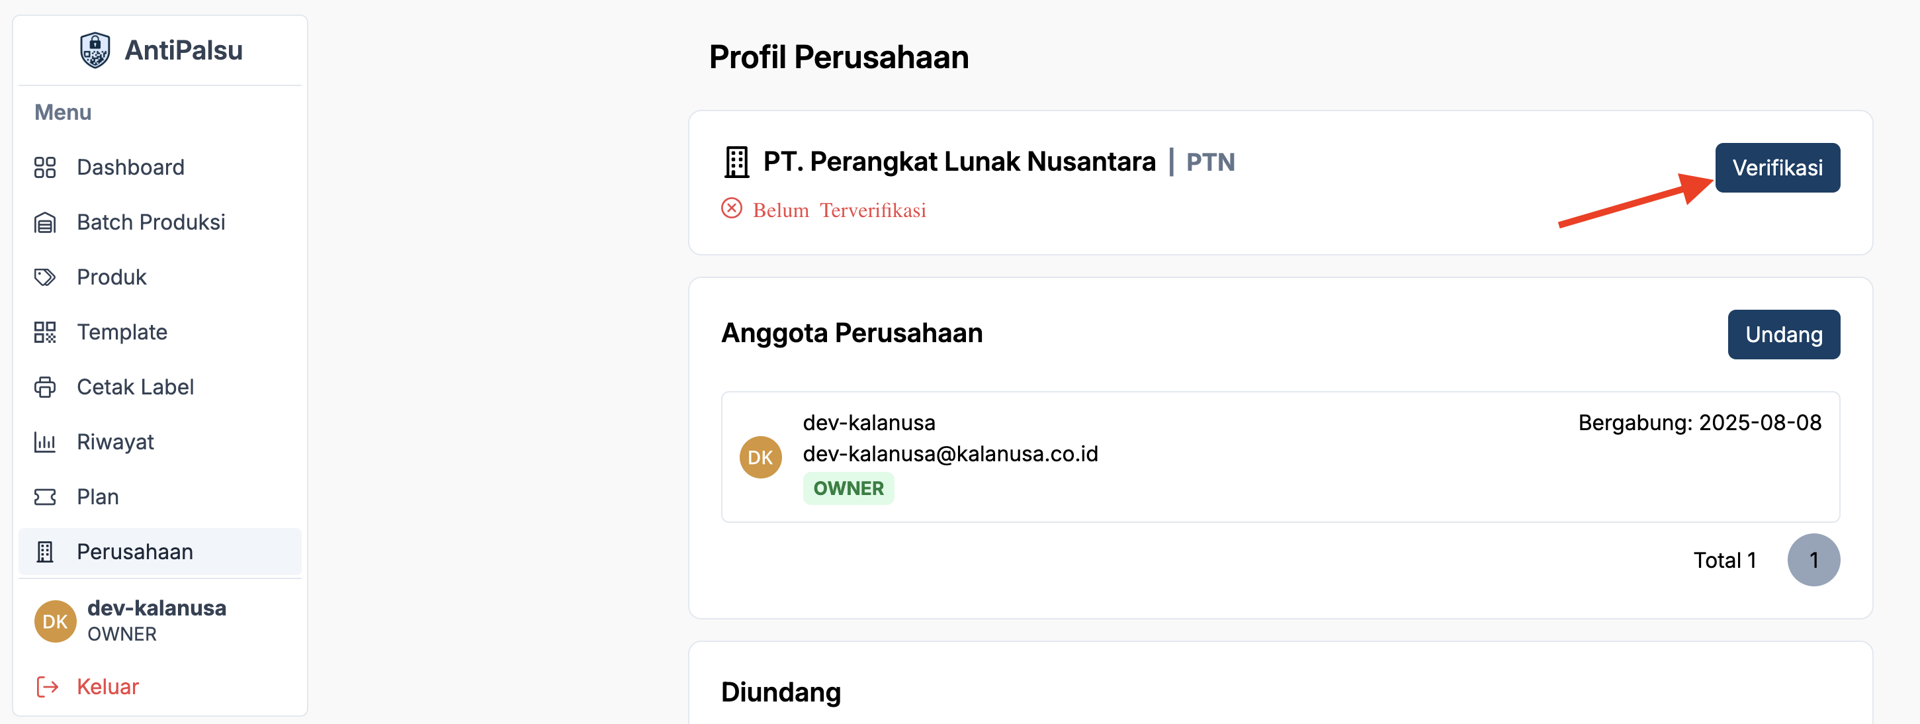Click the Perusahaan building sidebar icon
This screenshot has width=1920, height=724.
[x=45, y=552]
